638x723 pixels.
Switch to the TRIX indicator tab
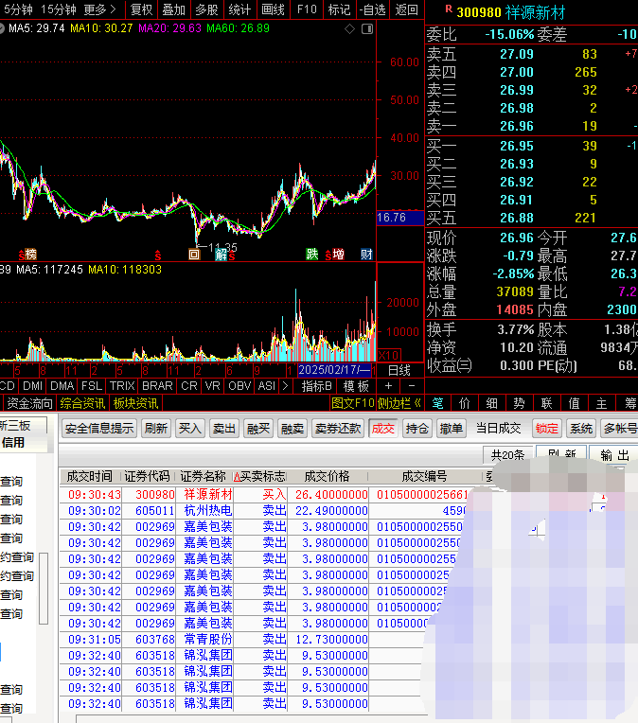pyautogui.click(x=122, y=385)
